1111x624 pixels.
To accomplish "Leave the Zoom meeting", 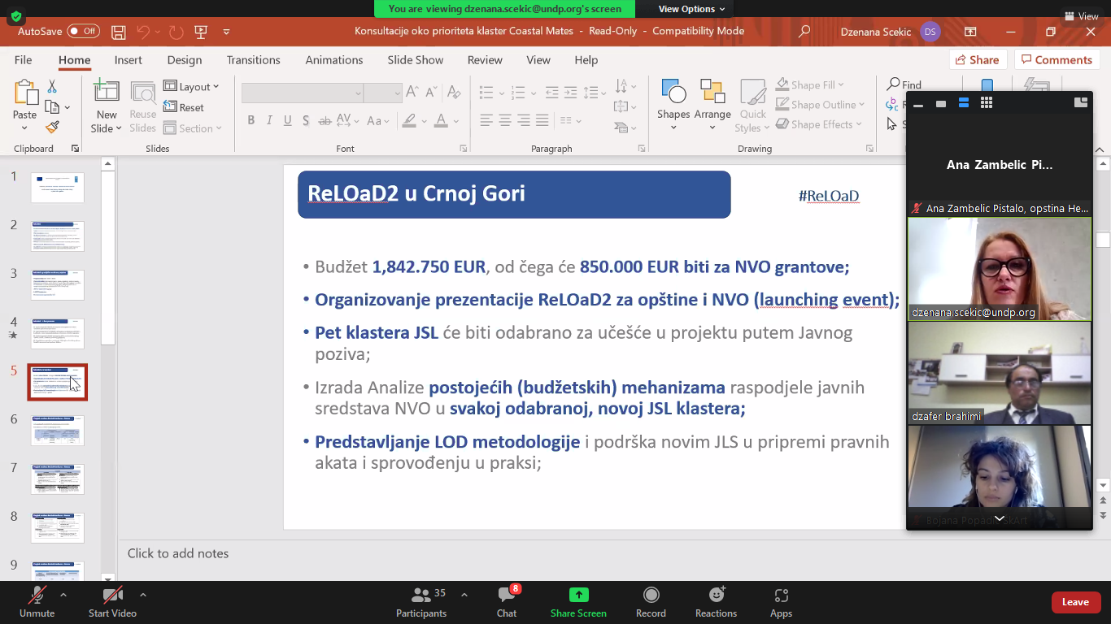I will [1075, 602].
